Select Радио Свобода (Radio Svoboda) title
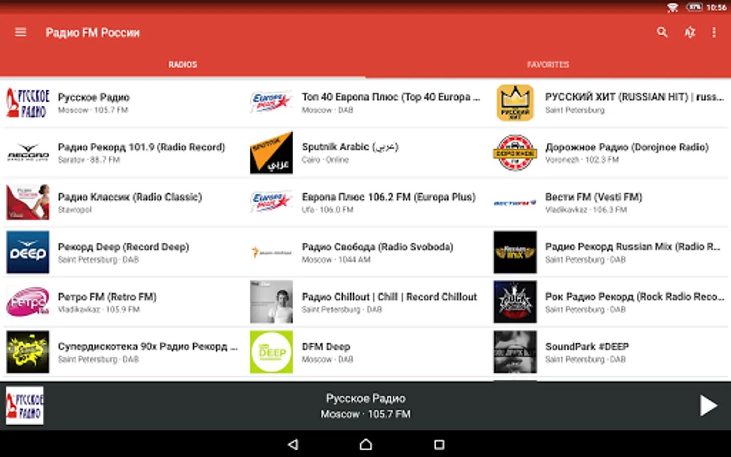The height and width of the screenshot is (457, 731). pos(377,246)
